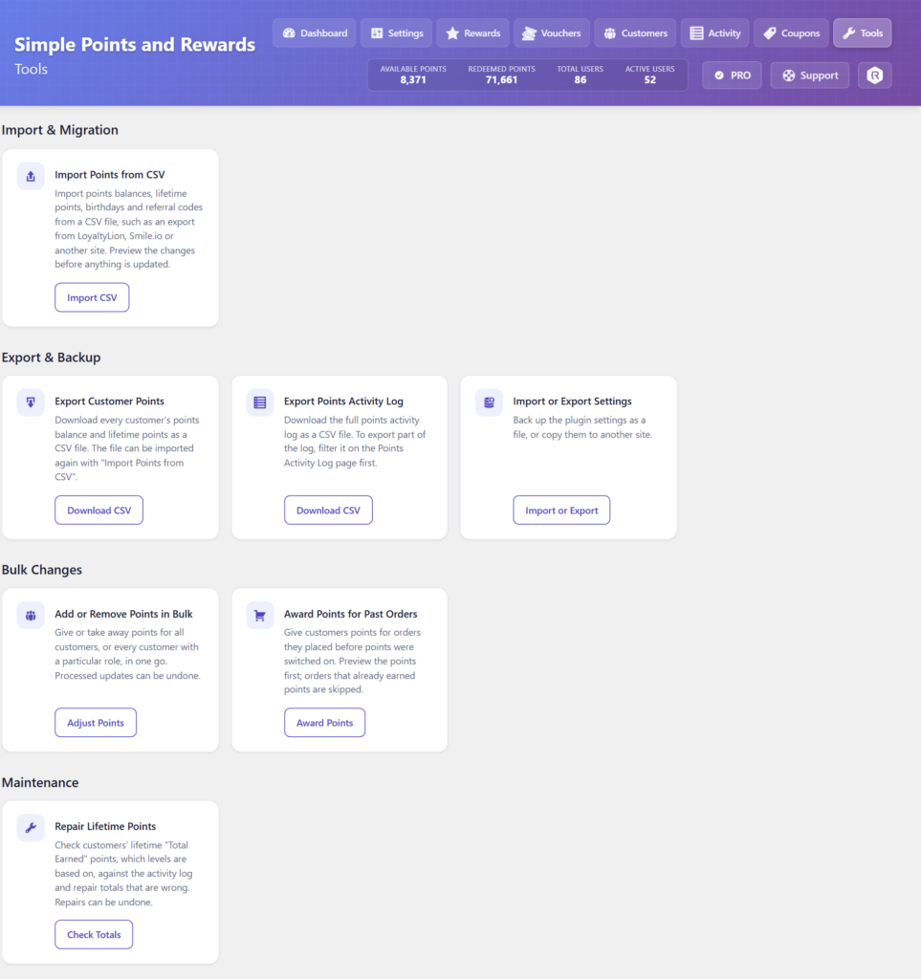Click the Available Points value 8,371
Viewport: 921px width, 979px height.
tap(413, 80)
